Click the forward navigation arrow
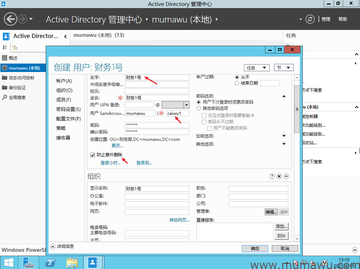 [x=22, y=19]
